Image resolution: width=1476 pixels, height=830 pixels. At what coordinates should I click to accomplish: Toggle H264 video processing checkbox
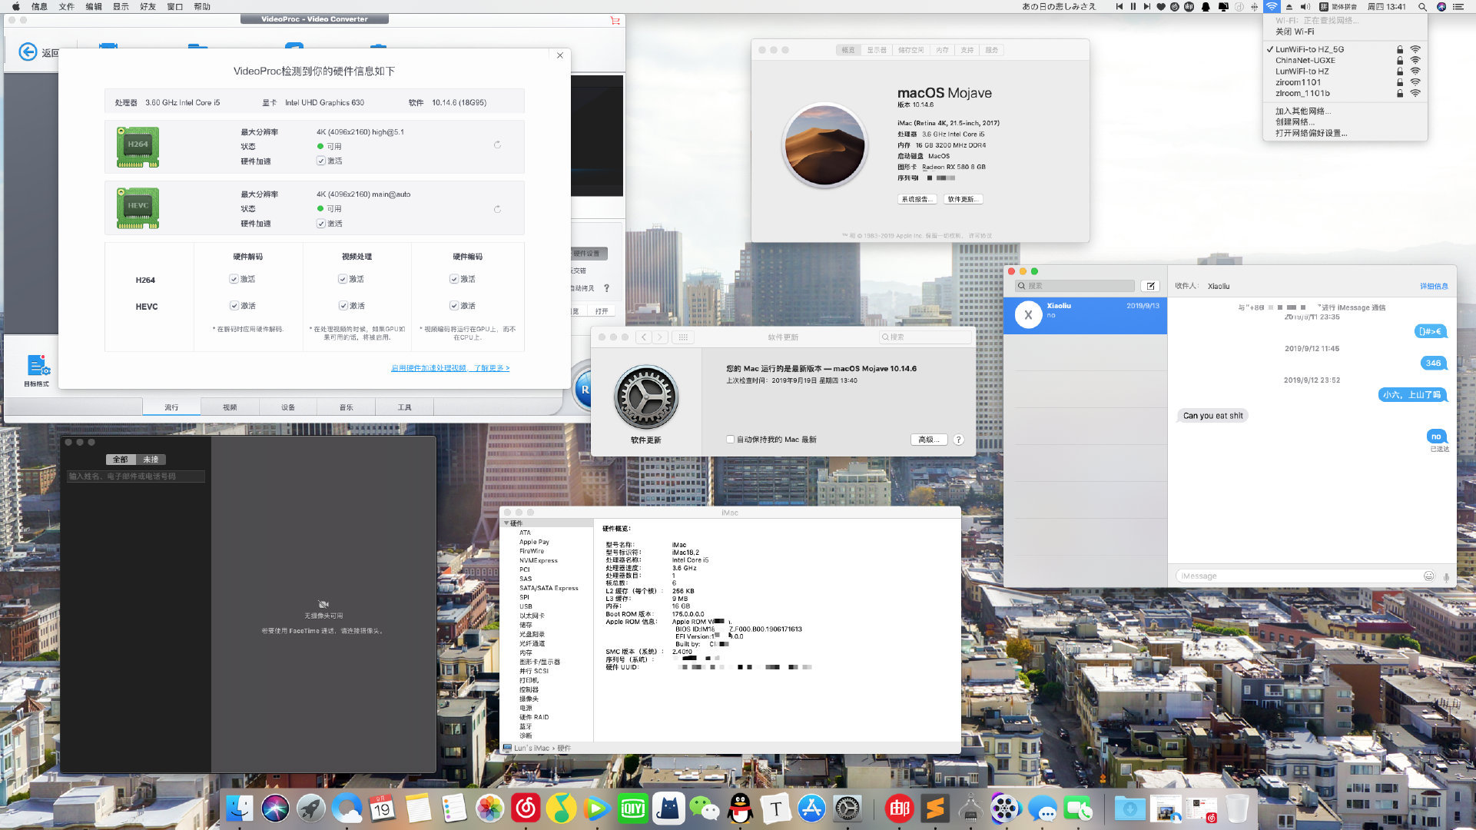click(343, 279)
